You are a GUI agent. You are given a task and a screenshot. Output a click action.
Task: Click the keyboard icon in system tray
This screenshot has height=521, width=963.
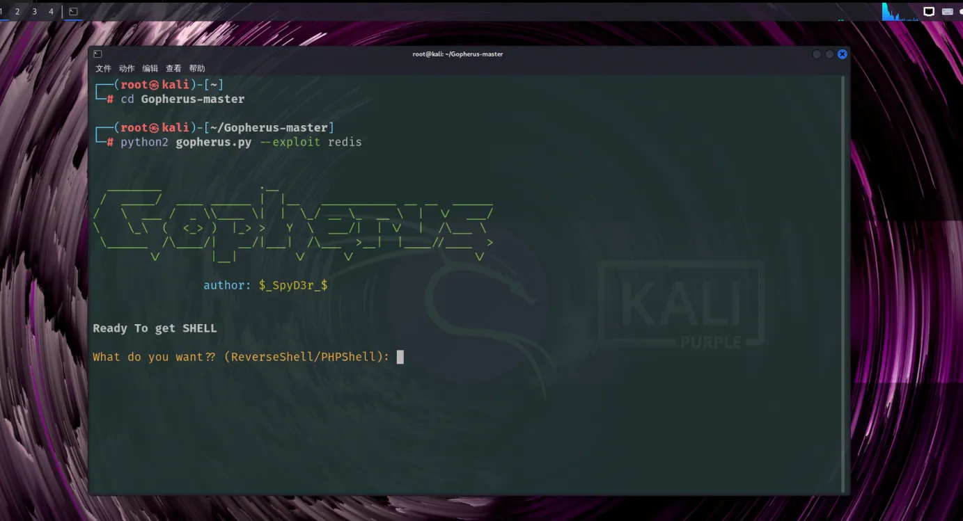point(948,11)
